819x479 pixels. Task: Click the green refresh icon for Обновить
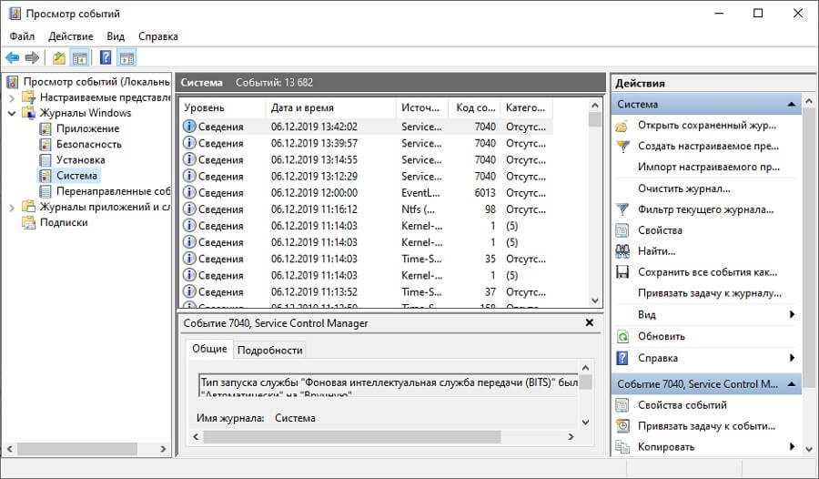622,336
